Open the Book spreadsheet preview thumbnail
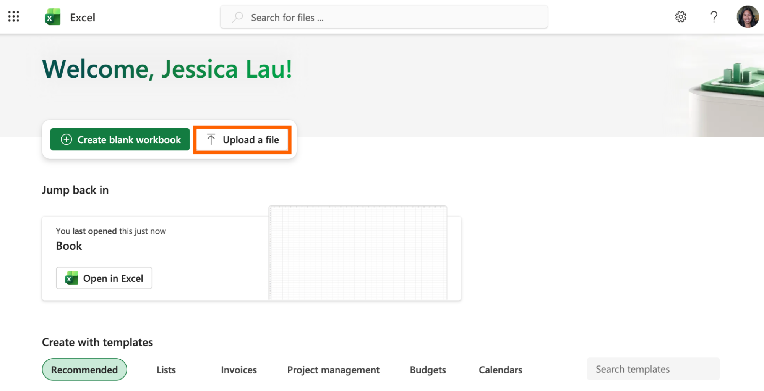The height and width of the screenshot is (391, 764). (358, 253)
